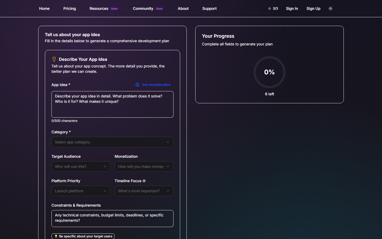
Task: Open the Pricing page
Action: [70, 8]
